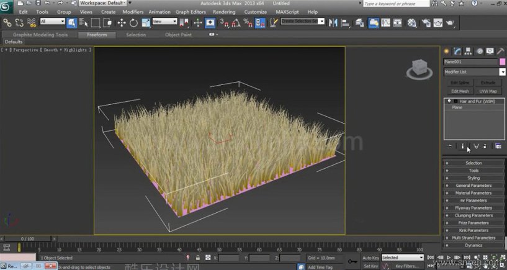
Task: Switch to the Freeform ribbon tab
Action: point(97,35)
